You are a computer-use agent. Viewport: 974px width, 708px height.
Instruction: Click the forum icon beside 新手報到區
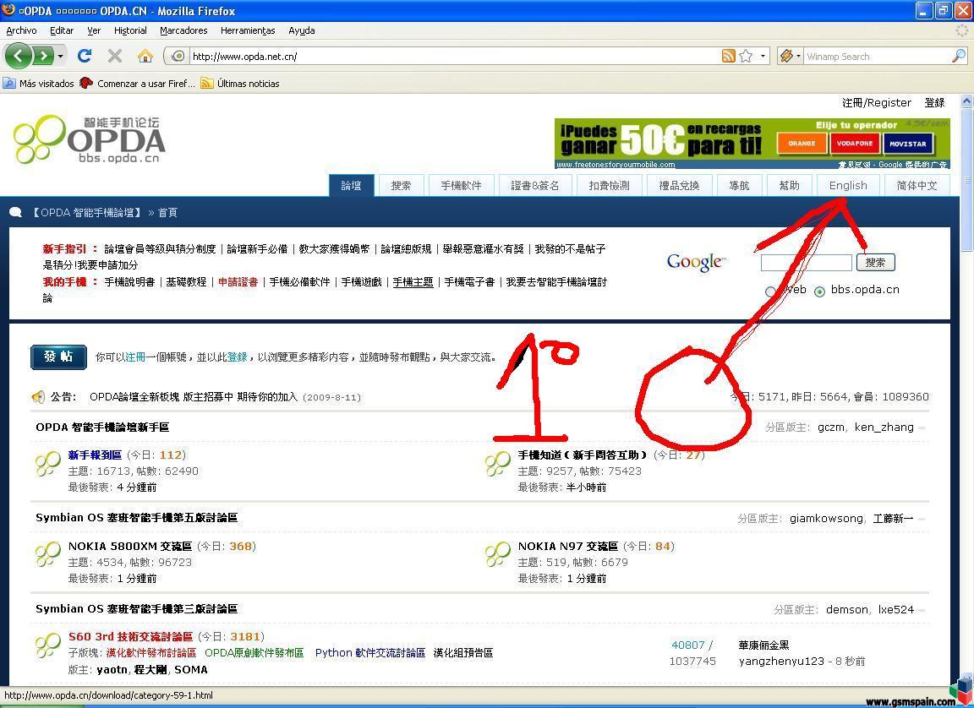pos(48,464)
